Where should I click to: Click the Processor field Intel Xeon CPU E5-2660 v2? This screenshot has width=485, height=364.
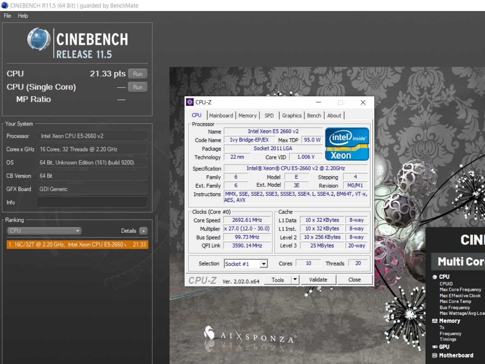tap(92, 136)
